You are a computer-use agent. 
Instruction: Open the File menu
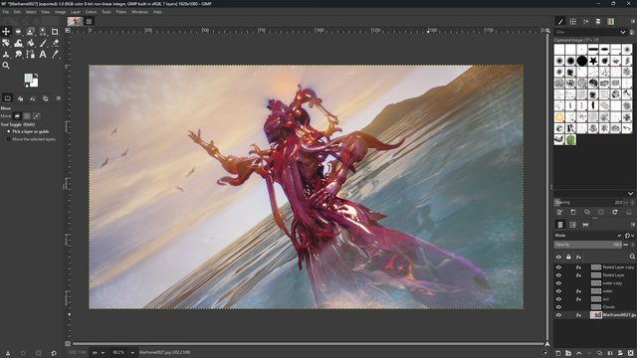(6, 12)
